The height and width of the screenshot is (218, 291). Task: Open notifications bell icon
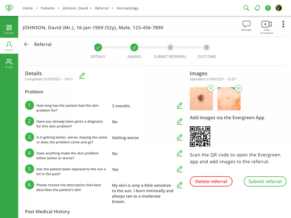257,8
